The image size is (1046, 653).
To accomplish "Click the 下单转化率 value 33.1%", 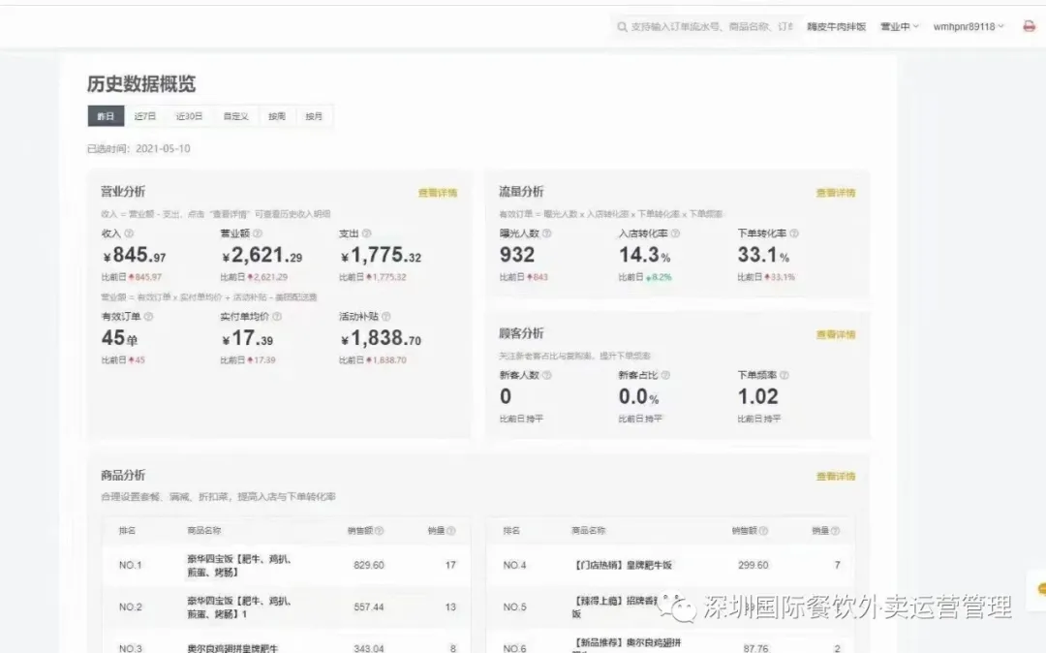I will point(763,255).
